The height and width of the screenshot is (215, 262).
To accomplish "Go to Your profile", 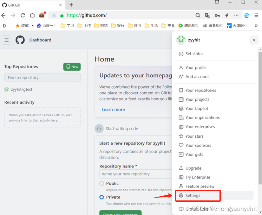I will [216, 67].
